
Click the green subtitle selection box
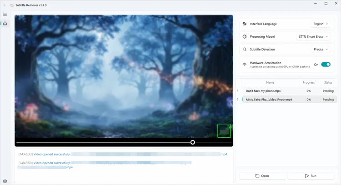click(x=224, y=130)
